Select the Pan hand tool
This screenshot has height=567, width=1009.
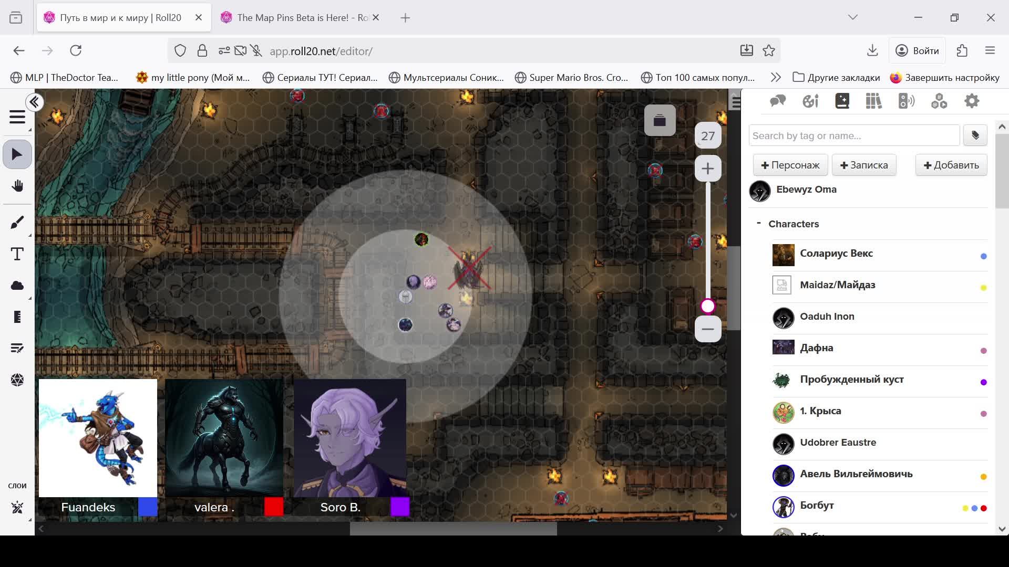click(17, 186)
